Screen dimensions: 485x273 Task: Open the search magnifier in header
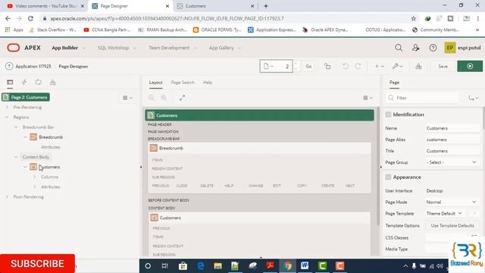click(399, 48)
